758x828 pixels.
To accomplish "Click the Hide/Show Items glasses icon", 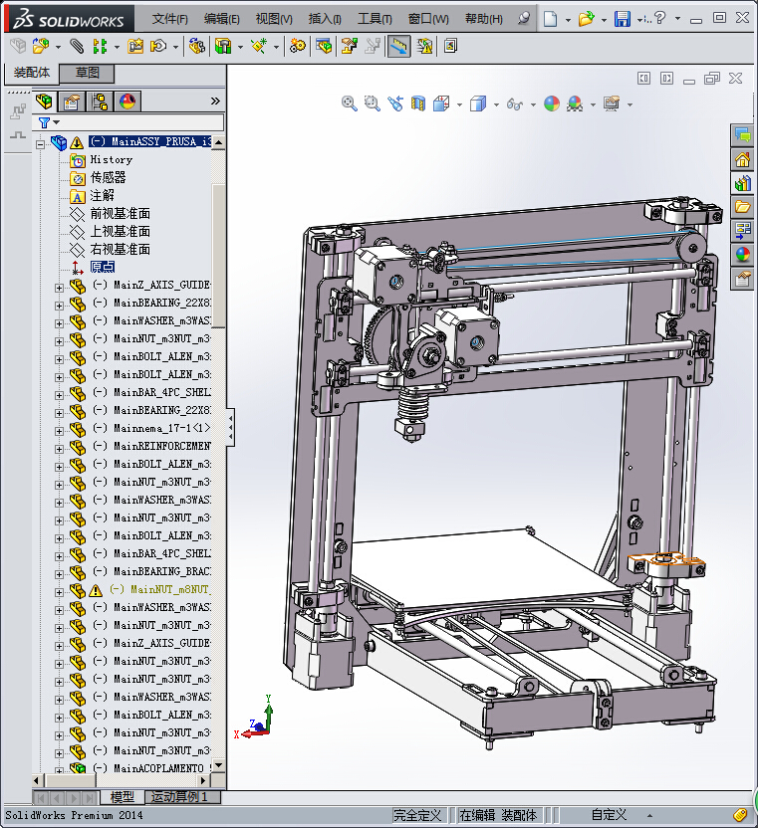I will click(514, 104).
